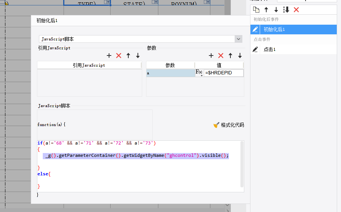Open the F(x) formula type dropdown for parameter a
The height and width of the screenshot is (212, 341).
pyautogui.click(x=199, y=73)
